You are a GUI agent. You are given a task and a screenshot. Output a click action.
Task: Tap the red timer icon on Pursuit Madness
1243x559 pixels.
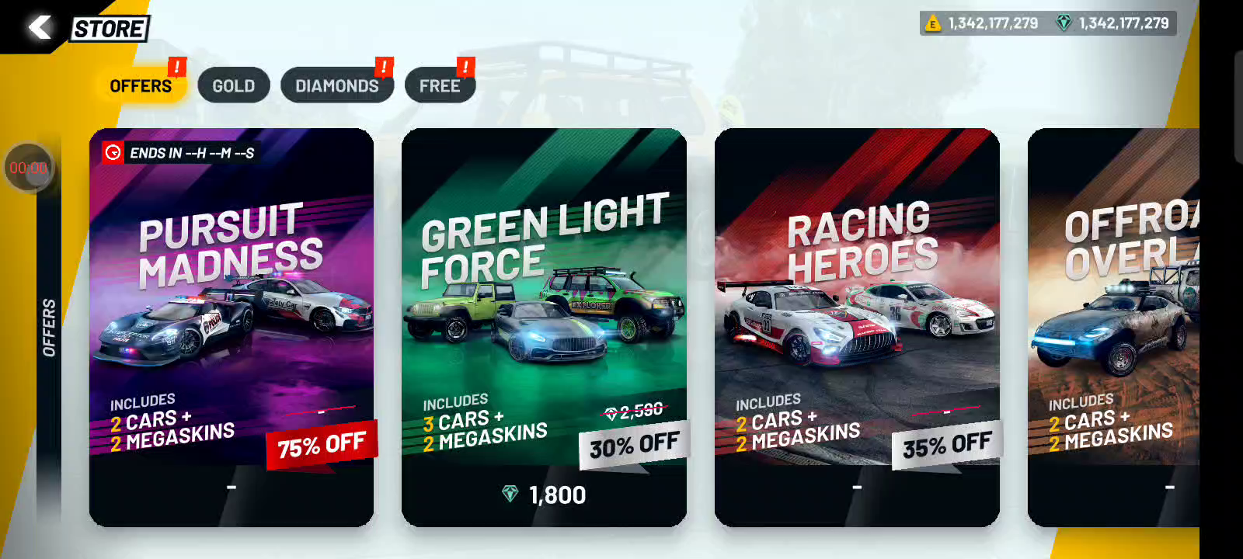click(x=113, y=152)
